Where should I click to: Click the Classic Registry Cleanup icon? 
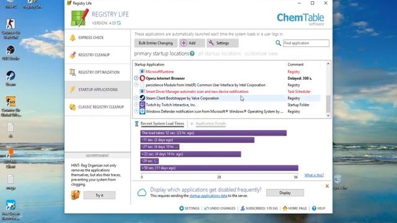coord(73,107)
